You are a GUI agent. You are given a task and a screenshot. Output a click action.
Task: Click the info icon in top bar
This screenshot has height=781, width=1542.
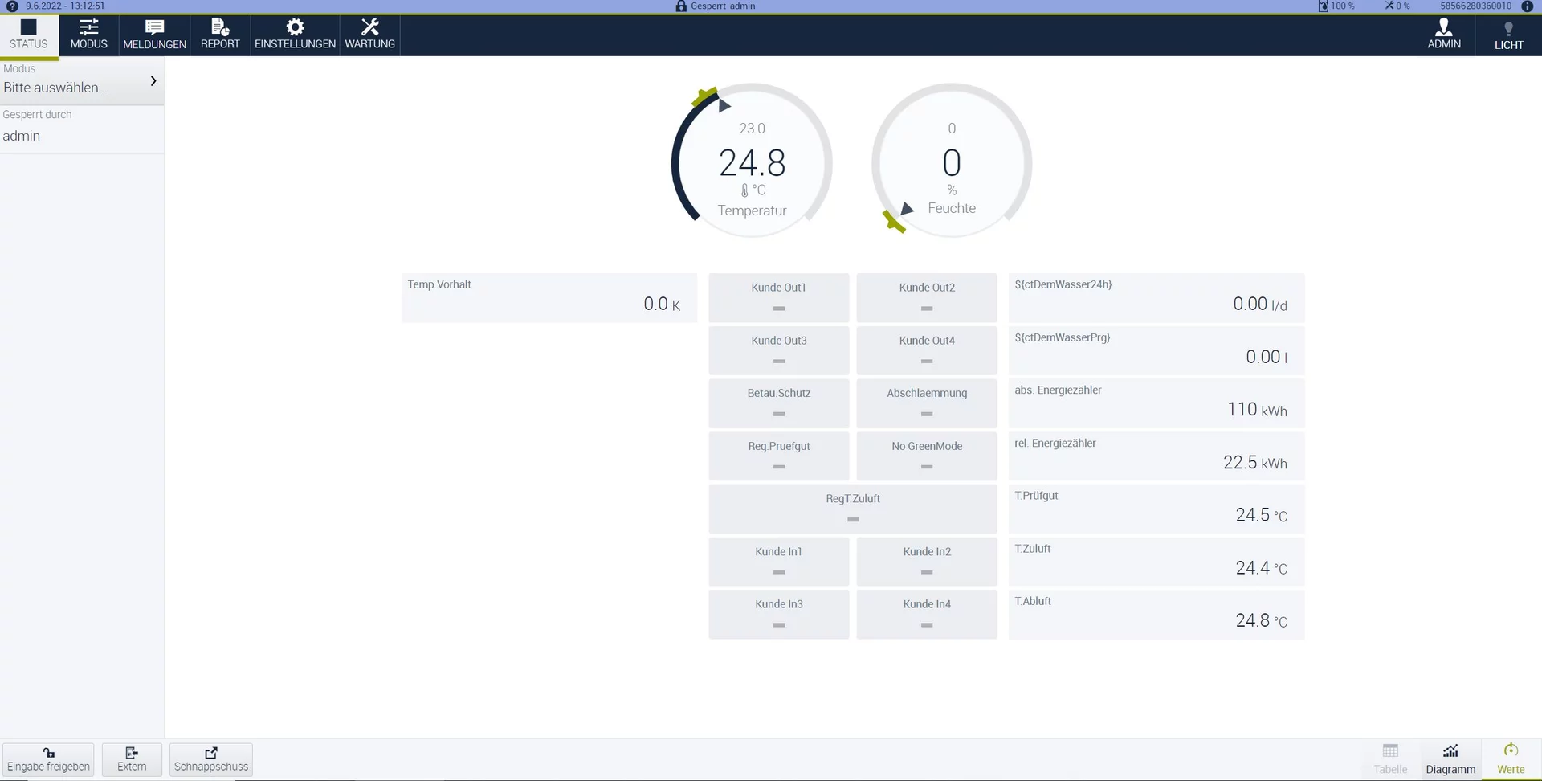click(1528, 6)
